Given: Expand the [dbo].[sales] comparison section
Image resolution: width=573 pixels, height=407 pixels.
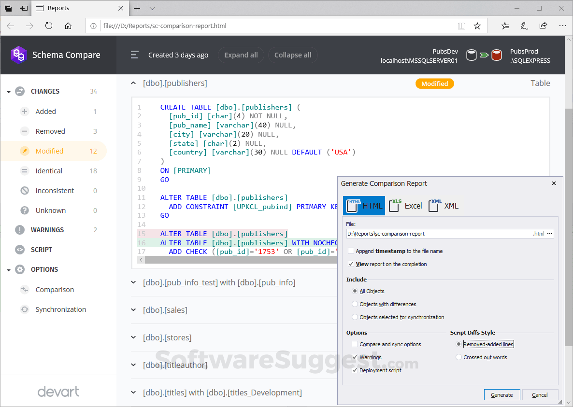Looking at the screenshot, I should click(x=133, y=309).
